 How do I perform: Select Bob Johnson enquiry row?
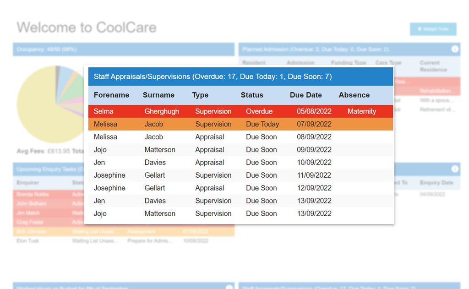pyautogui.click(x=124, y=232)
